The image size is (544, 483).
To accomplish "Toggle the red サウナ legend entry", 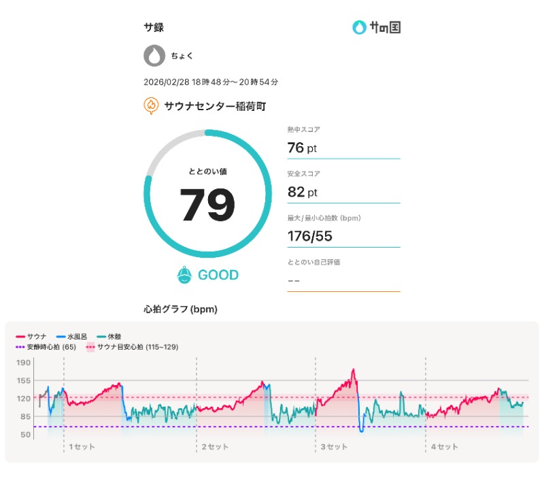I will coord(31,337).
